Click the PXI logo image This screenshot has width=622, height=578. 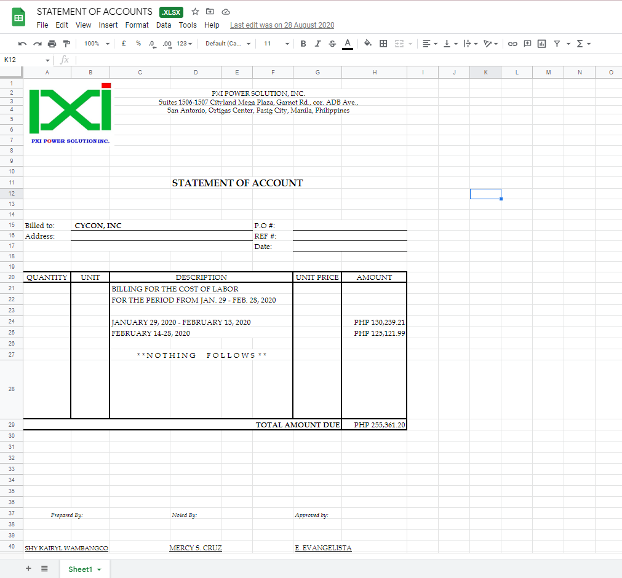(x=70, y=113)
